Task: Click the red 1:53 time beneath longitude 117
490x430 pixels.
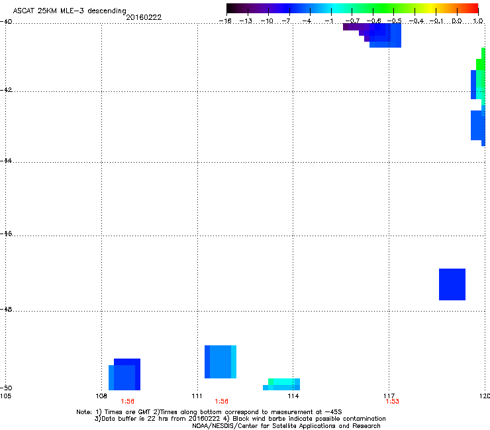Action: 392,402
